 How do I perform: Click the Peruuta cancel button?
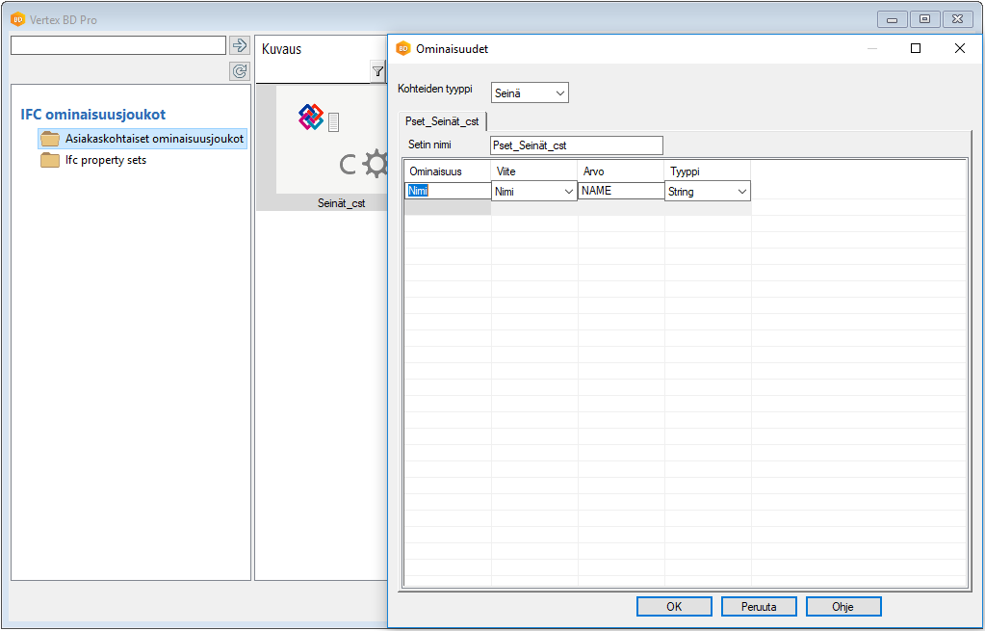(x=759, y=606)
